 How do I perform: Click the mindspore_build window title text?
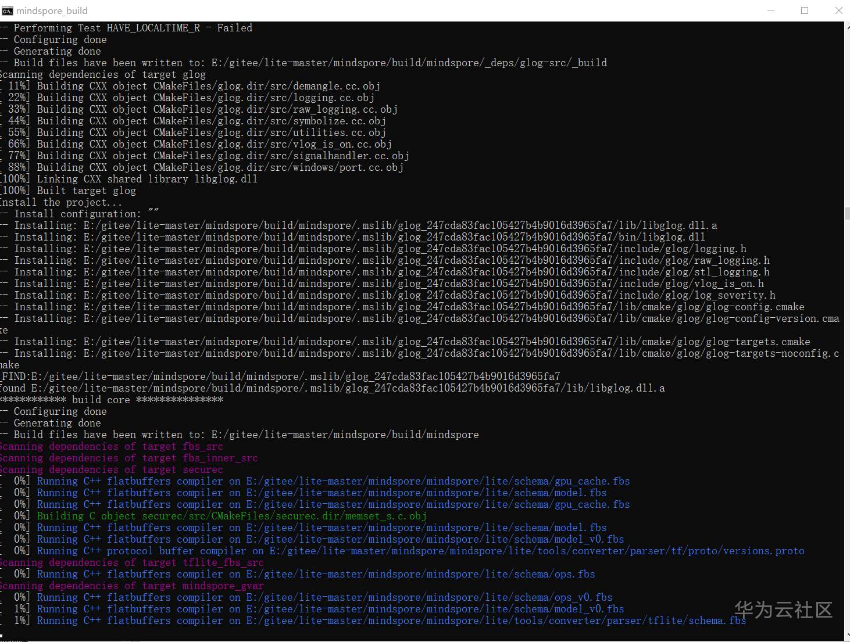point(52,10)
